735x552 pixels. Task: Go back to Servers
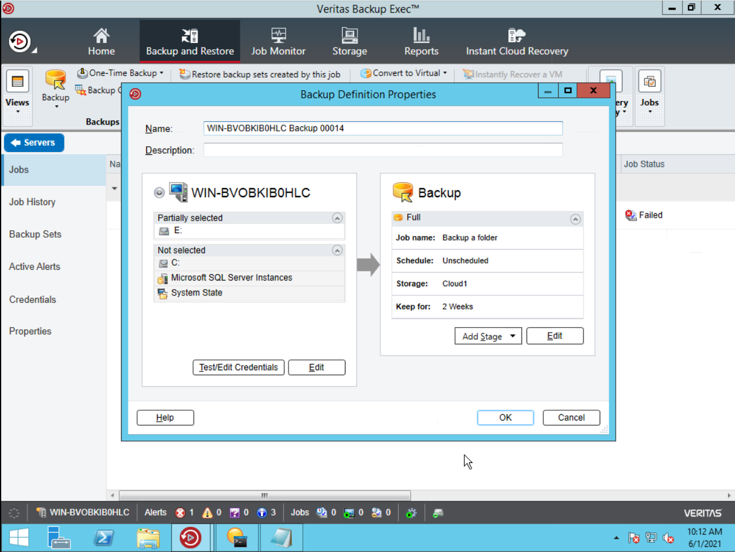(34, 143)
